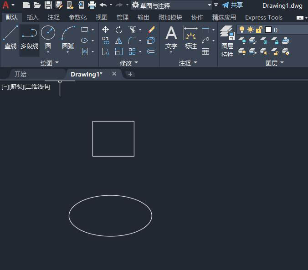Select the Rectangle draw tool

coord(85,30)
